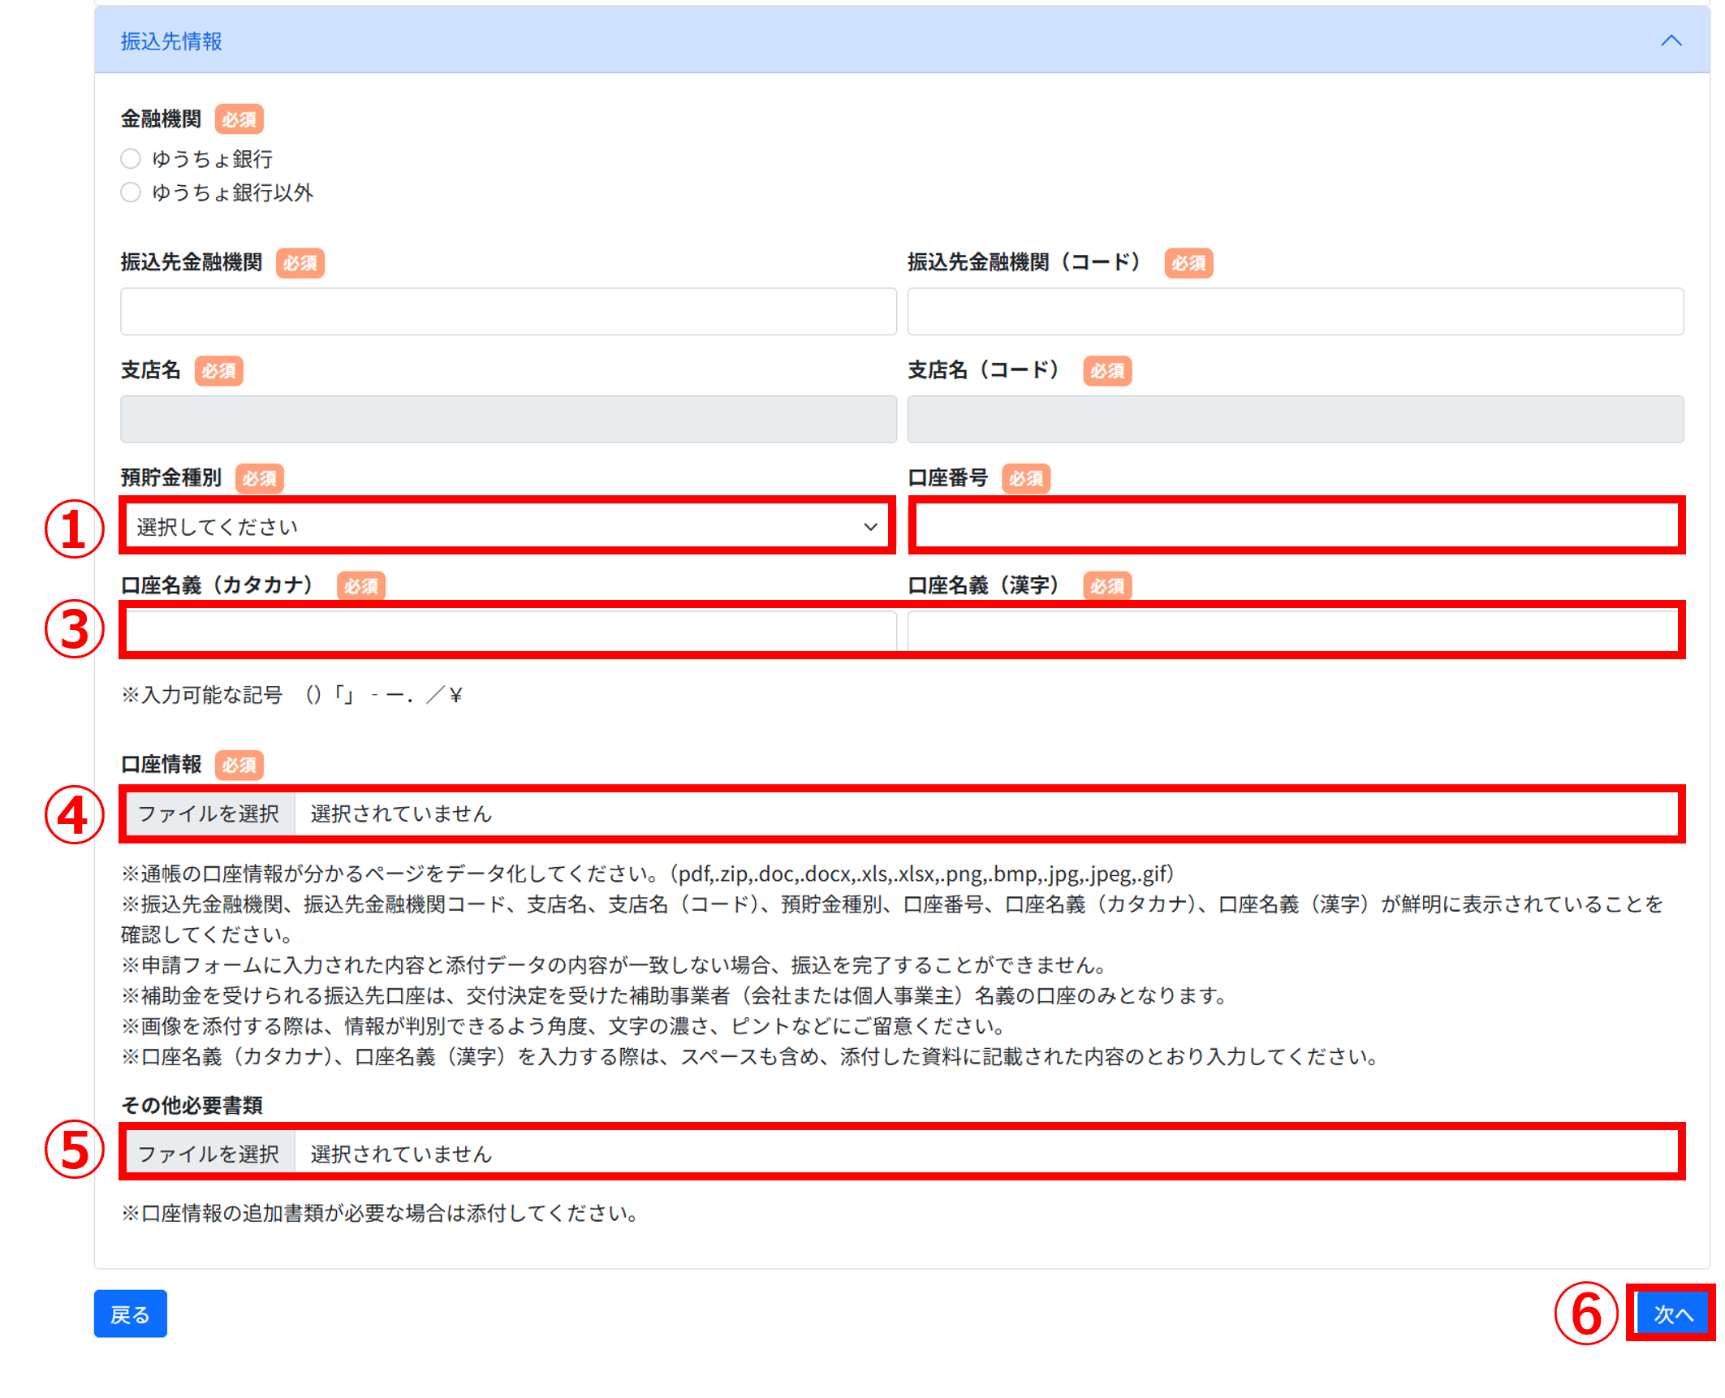Click 選択されていません text beside その他必要書類

coord(401,1154)
